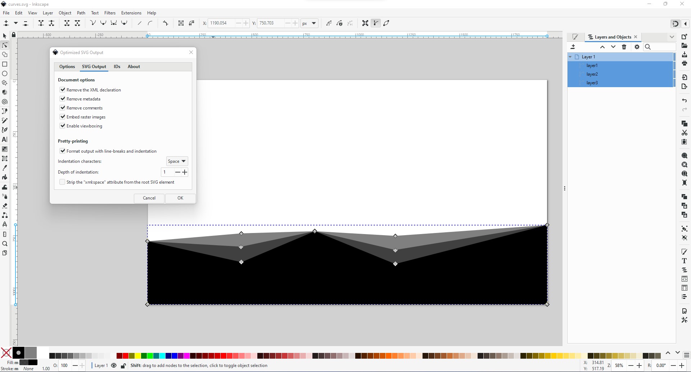Toggle Embed raster images checkbox
Viewport: 691px width, 372px height.
[x=63, y=117]
